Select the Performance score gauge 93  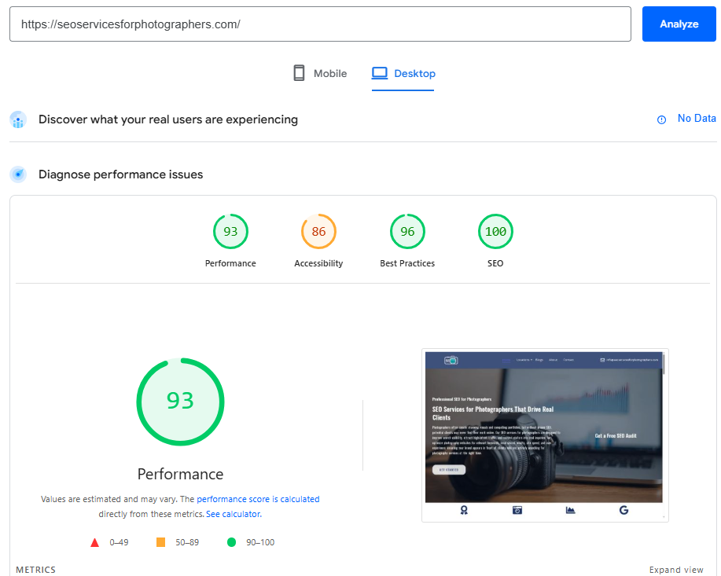click(230, 232)
